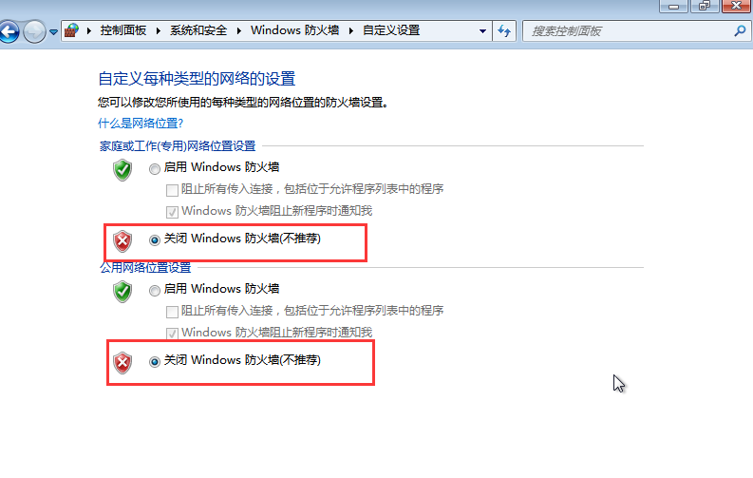Click green shield icon in home/work section

122,170
